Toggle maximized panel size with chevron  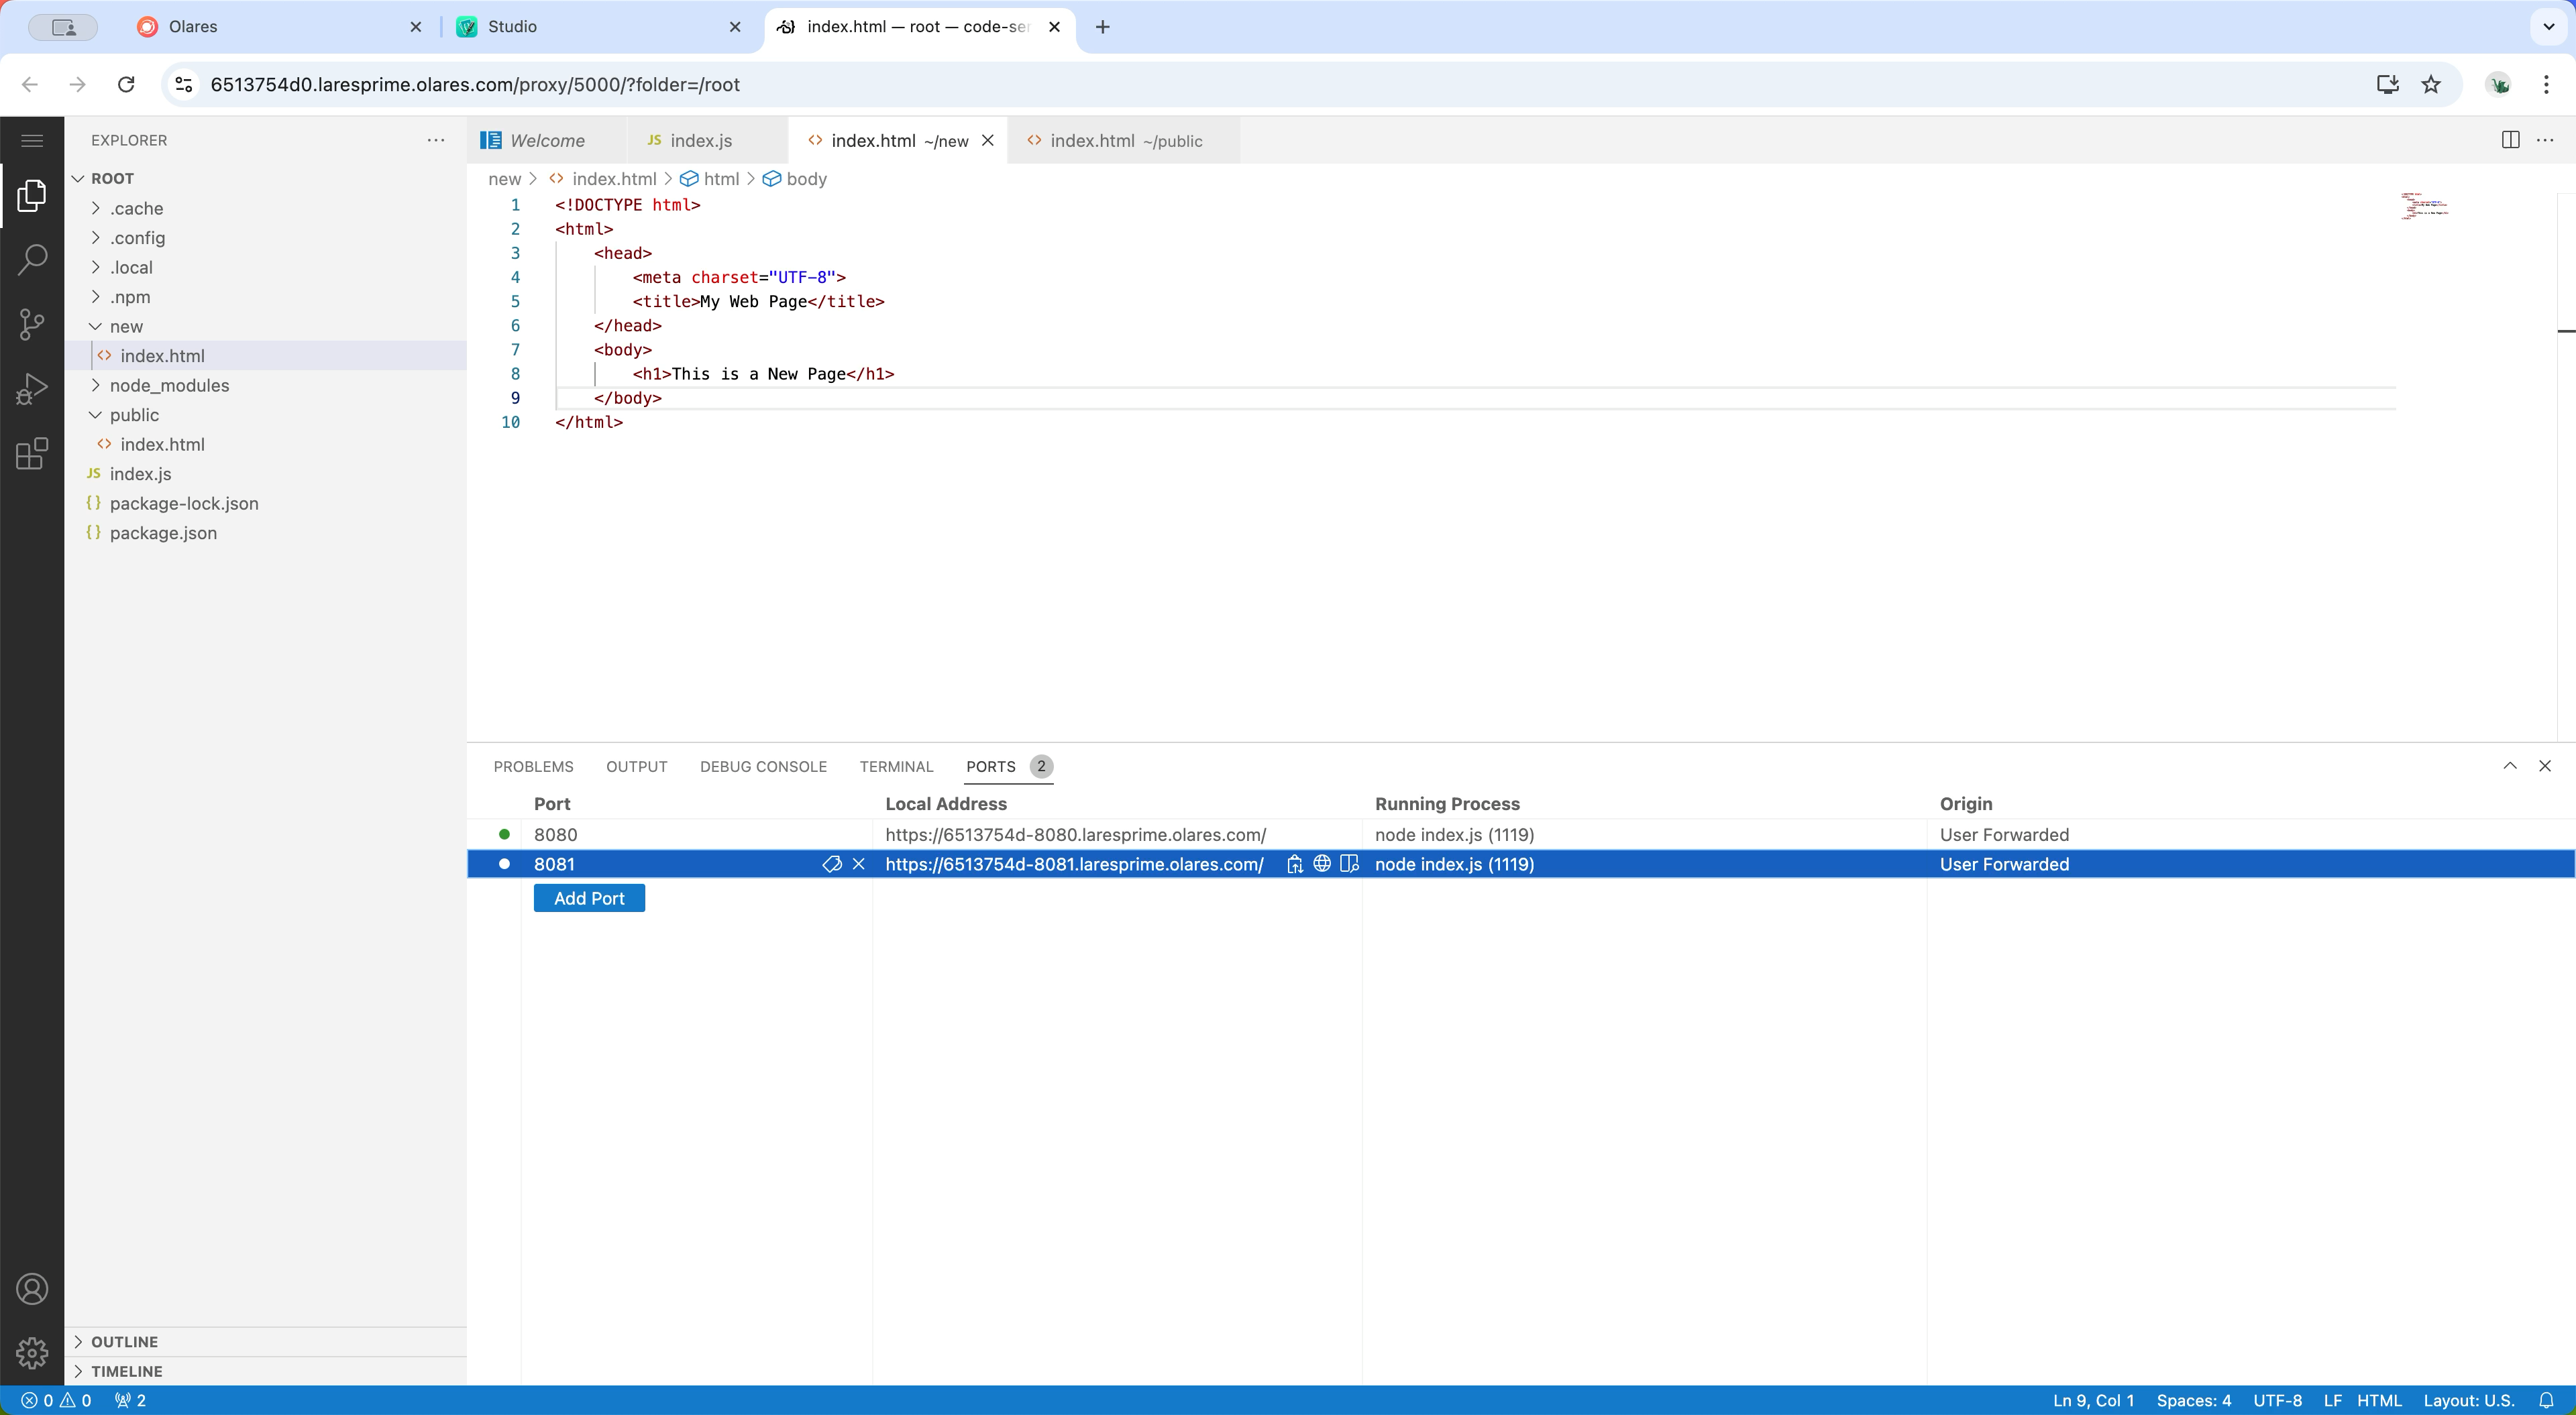pyautogui.click(x=2510, y=766)
